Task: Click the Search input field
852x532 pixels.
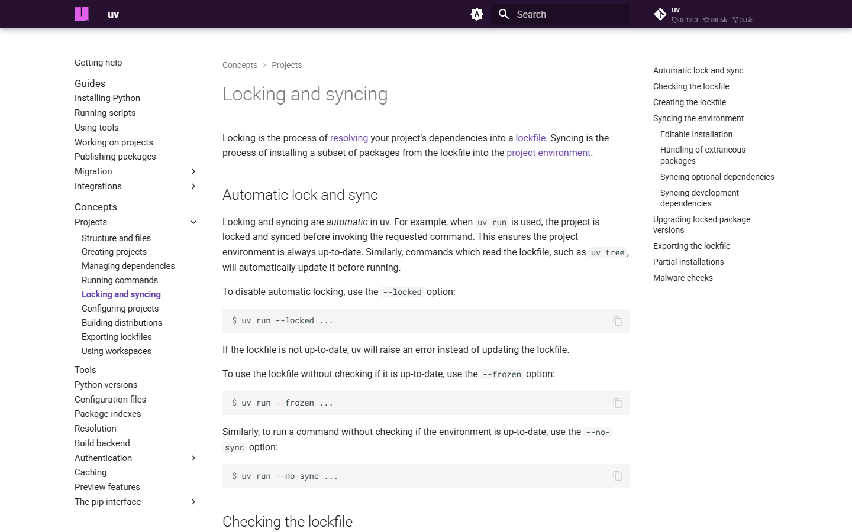Action: click(x=560, y=14)
